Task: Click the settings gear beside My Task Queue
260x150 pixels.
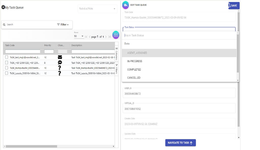Action: point(3,7)
